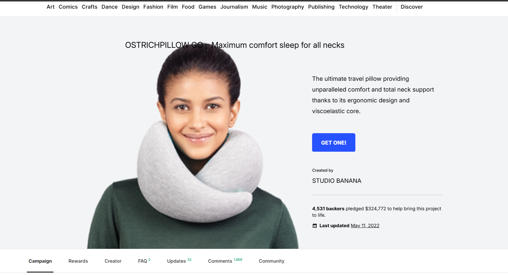Click the GET ONE! button
This screenshot has width=508, height=275.
click(x=334, y=142)
